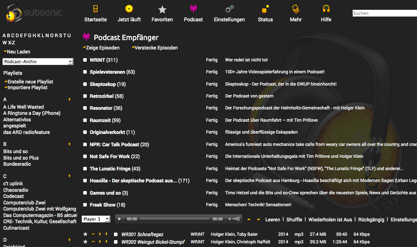Open Hoaxilla podcast channel entry
This screenshot has width=417, height=247.
pyautogui.click(x=140, y=181)
